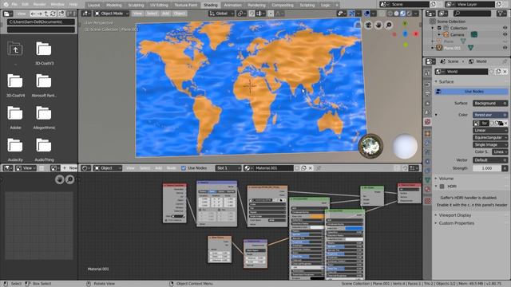Hide the Collection with its eye icon
511x287 pixels.
click(x=505, y=28)
